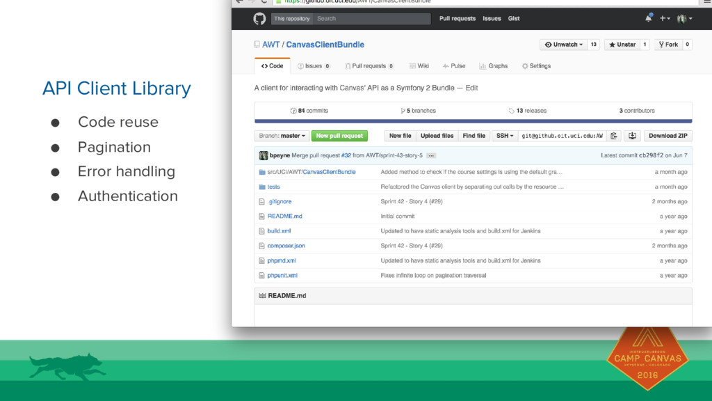Viewport: 712px width, 401px height.
Task: Open the 3 contributors link
Action: (637, 111)
